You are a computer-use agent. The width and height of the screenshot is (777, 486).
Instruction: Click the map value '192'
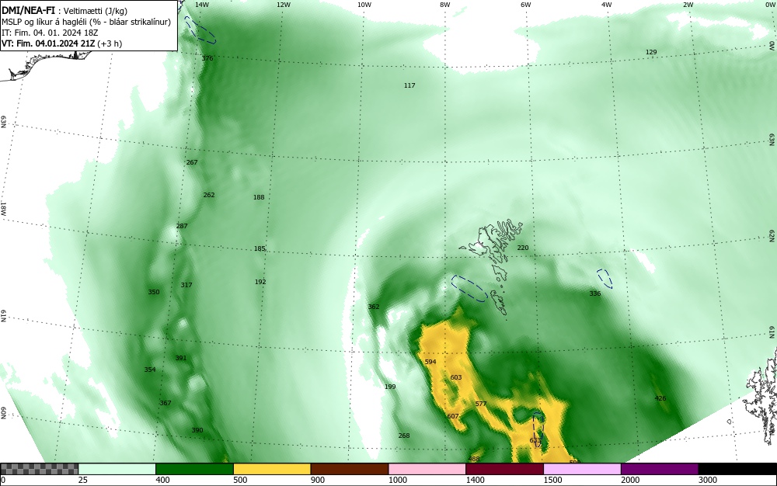(260, 282)
